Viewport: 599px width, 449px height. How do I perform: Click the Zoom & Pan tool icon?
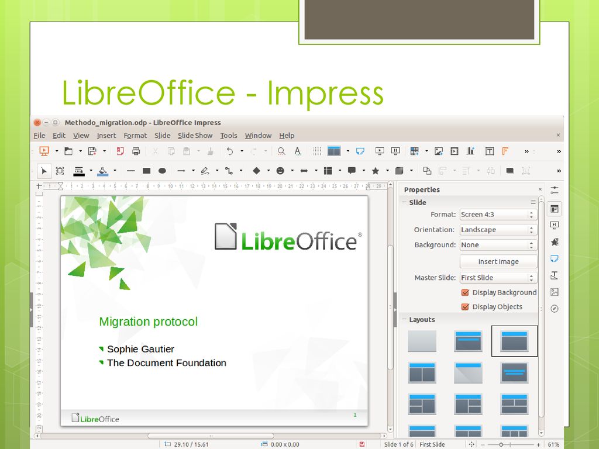coord(60,171)
